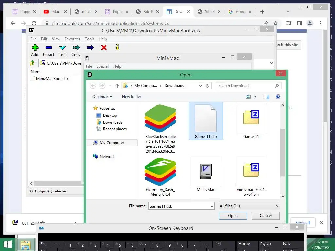The width and height of the screenshot is (335, 251).
Task: Click the share icon in Chrome address bar
Action: coord(265,23)
